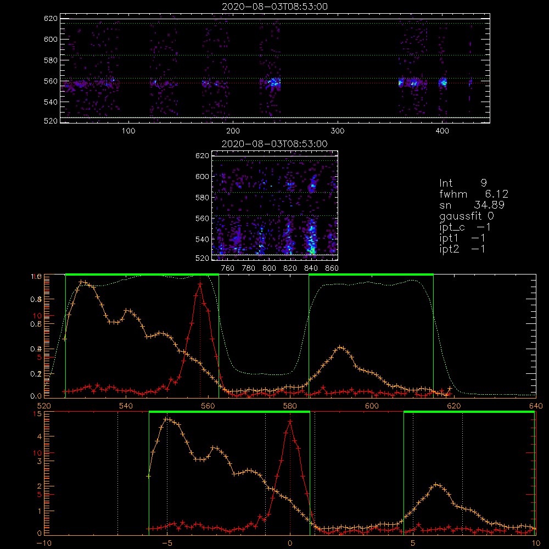This screenshot has width=549, height=549.
Task: Select the 'ipt_c -1' readout line
Action: tap(464, 227)
